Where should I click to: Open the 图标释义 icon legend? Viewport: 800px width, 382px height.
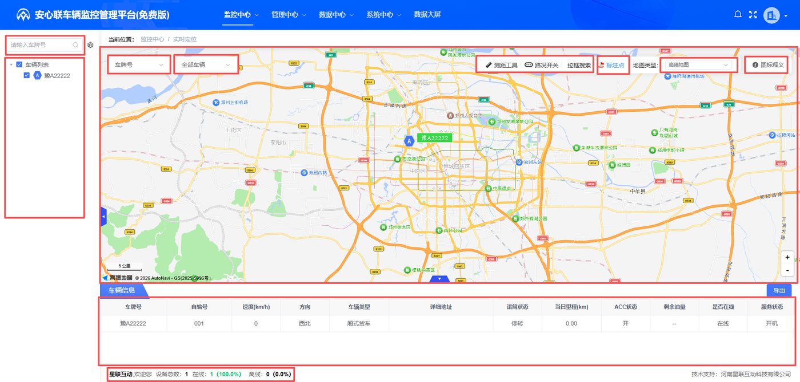coord(768,65)
